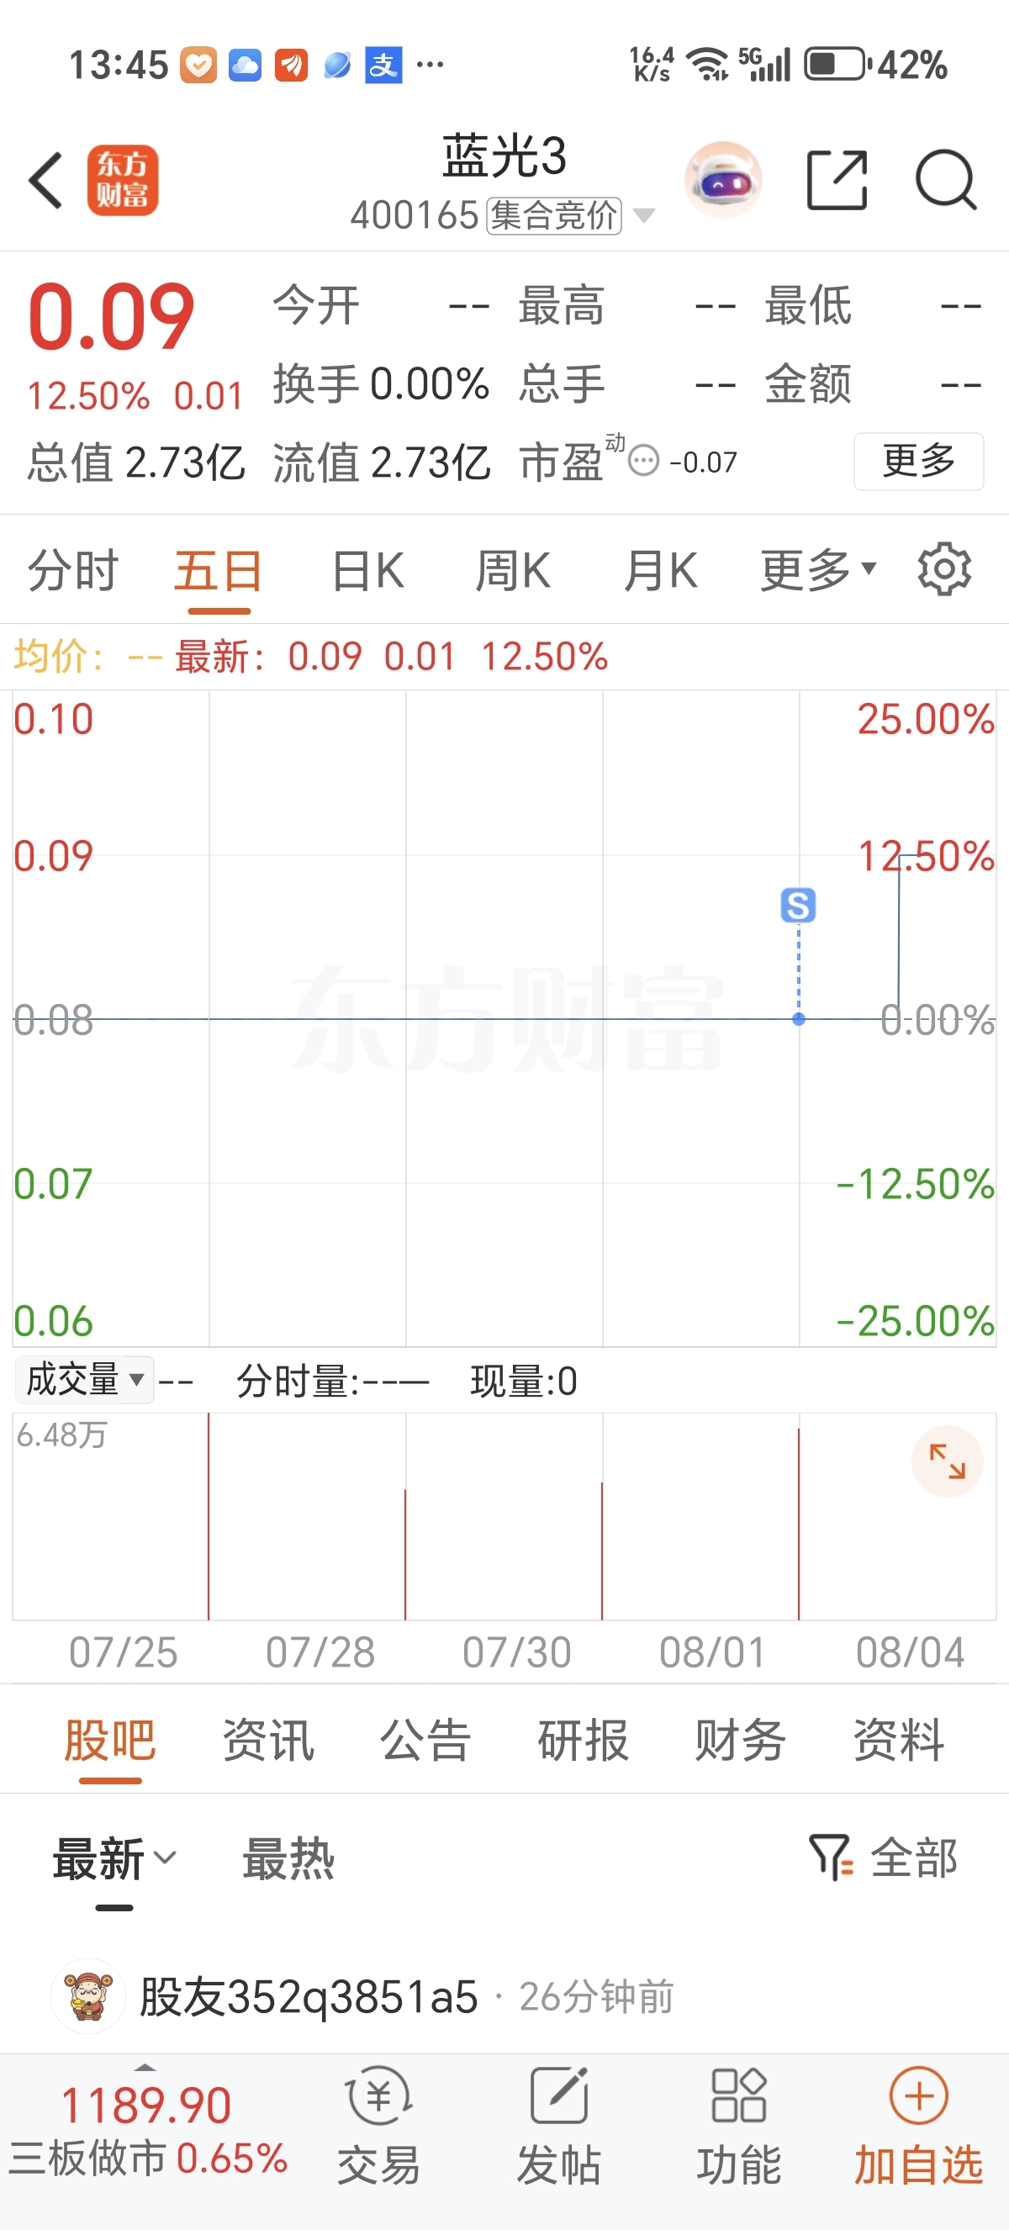Image resolution: width=1009 pixels, height=2230 pixels.
Task: Tap the share export icon
Action: point(837,180)
